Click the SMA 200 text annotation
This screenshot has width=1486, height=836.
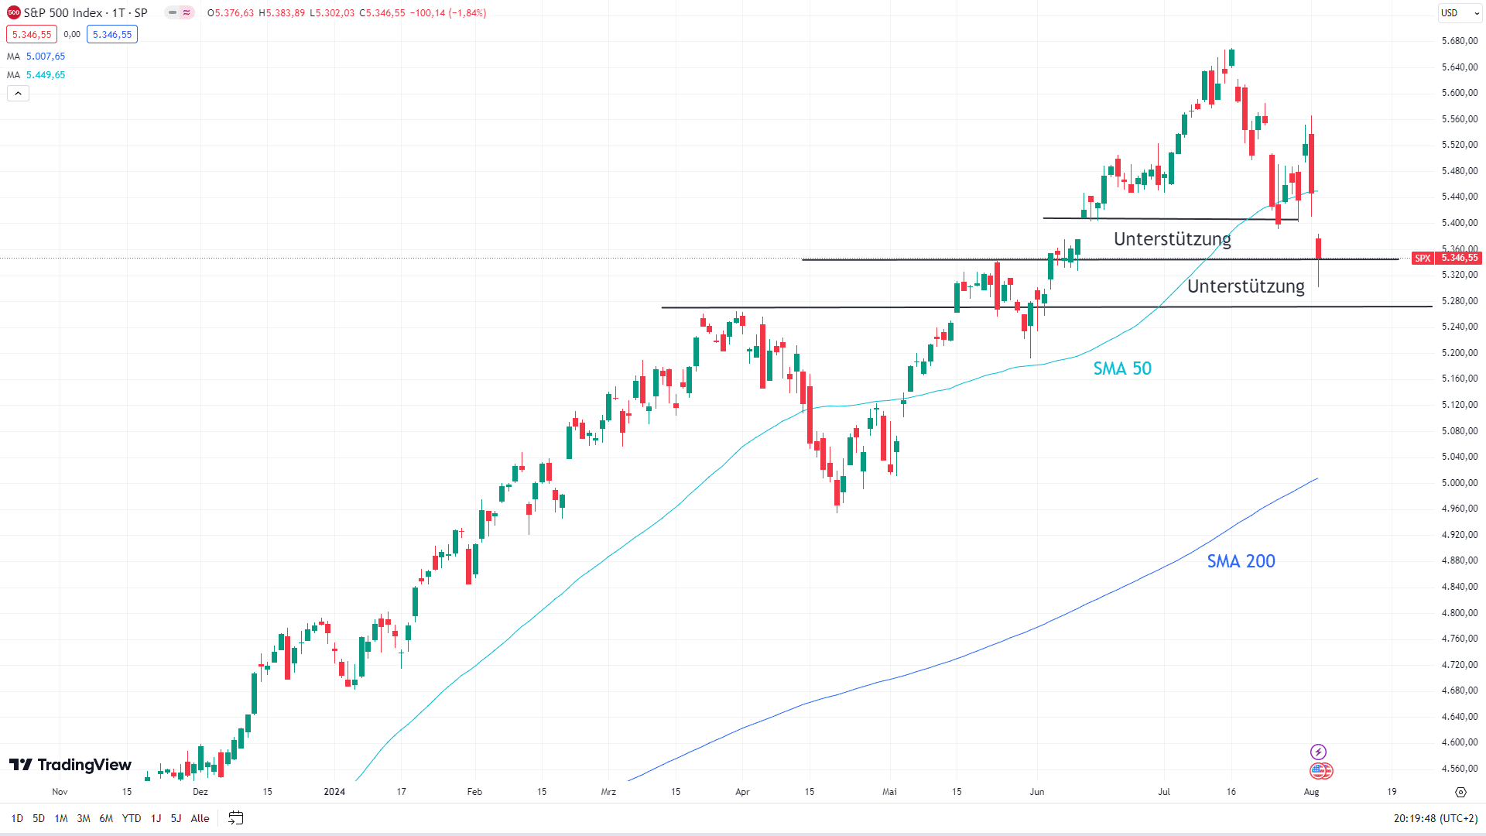[x=1241, y=561]
